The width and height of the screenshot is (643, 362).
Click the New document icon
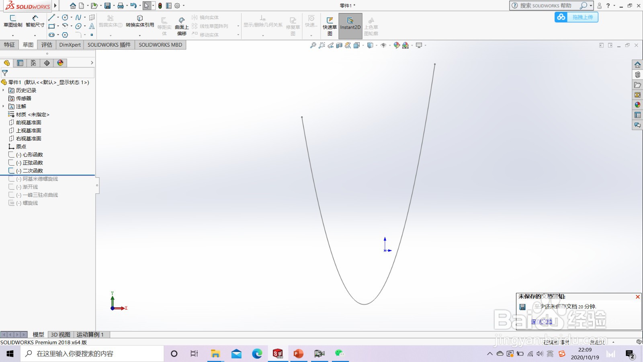click(x=82, y=6)
